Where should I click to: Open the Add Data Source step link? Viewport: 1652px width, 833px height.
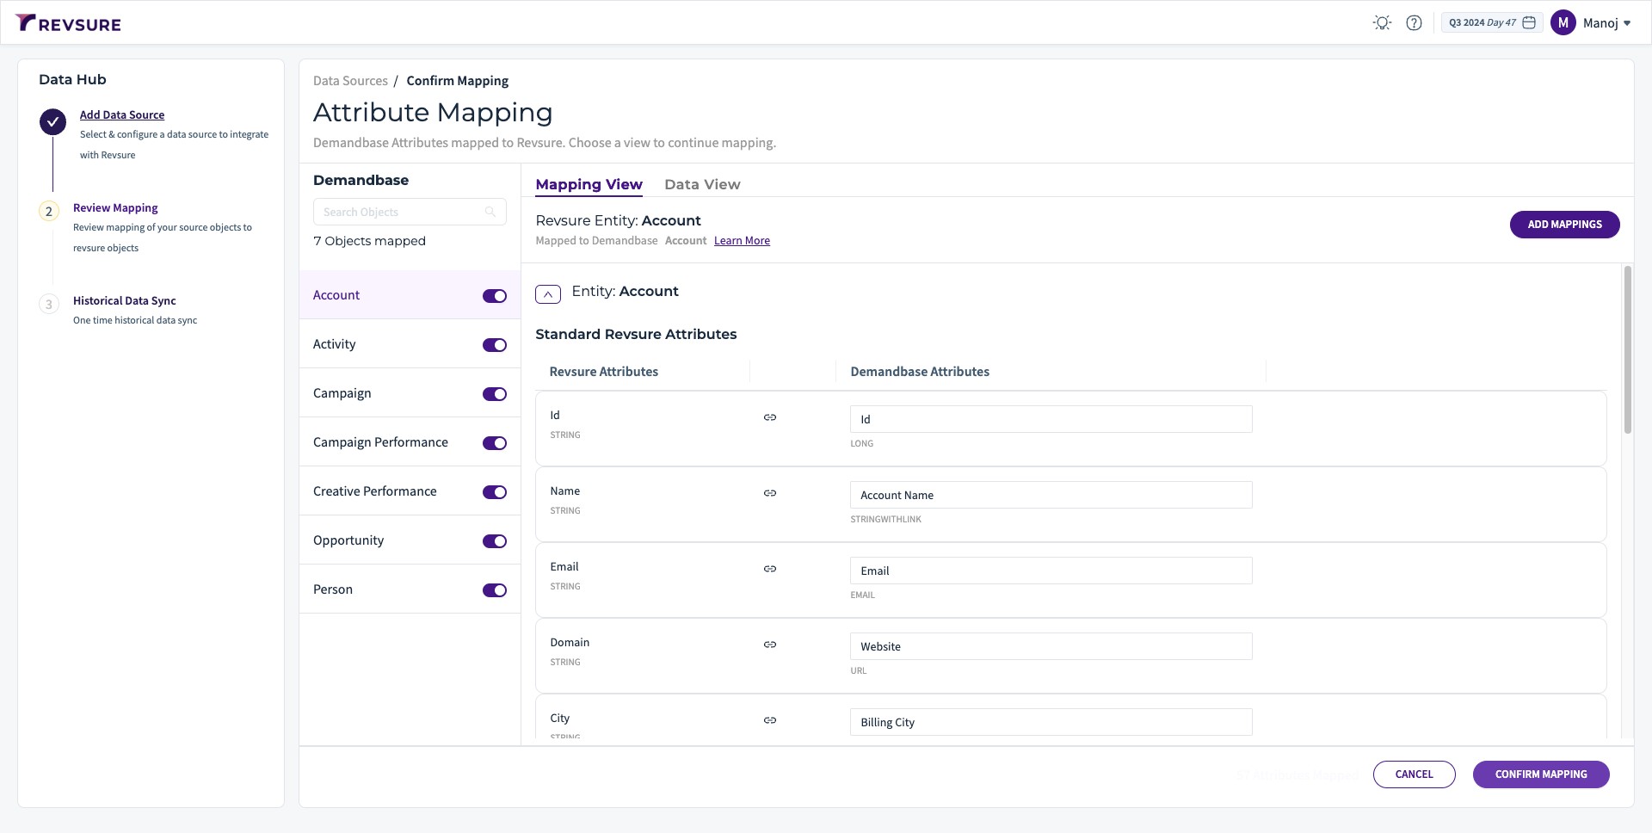122,114
